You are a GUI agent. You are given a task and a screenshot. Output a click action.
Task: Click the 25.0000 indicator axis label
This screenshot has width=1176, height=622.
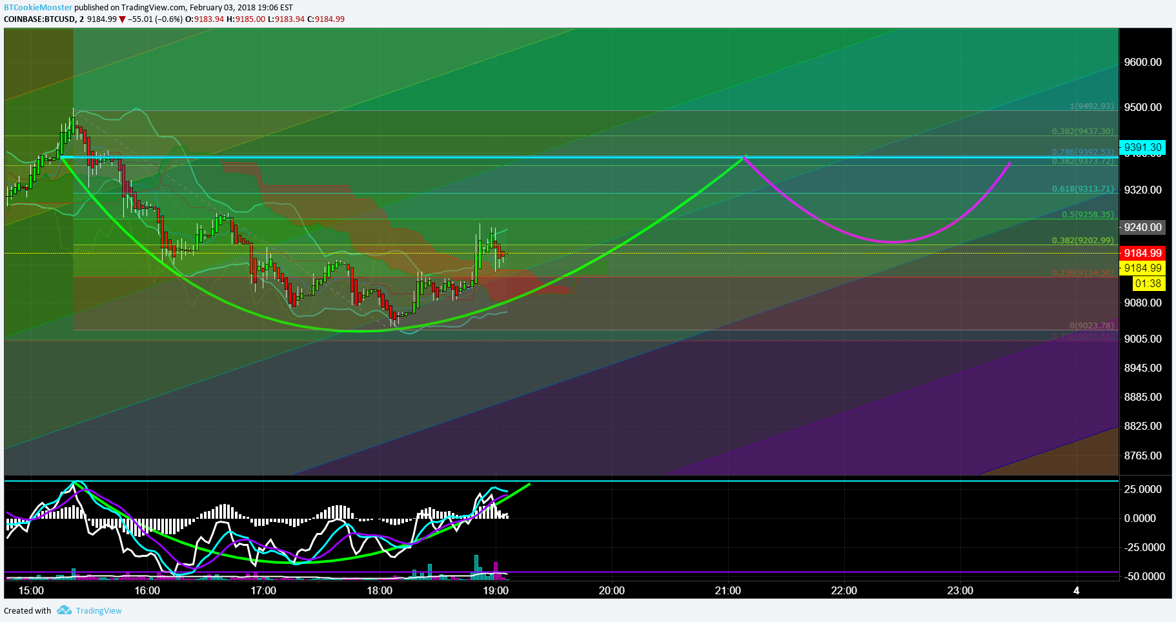click(x=1143, y=489)
